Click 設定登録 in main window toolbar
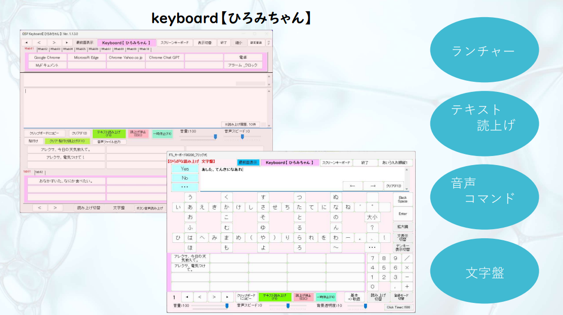Image resolution: width=563 pixels, height=315 pixels. click(x=256, y=42)
